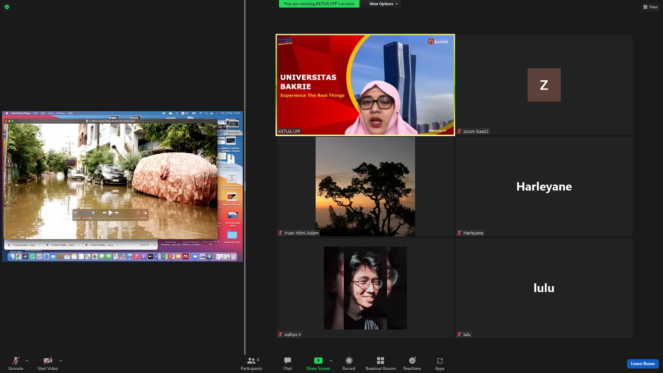Expand audio options arrow beside Unmute
This screenshot has width=663, height=373.
(27, 361)
